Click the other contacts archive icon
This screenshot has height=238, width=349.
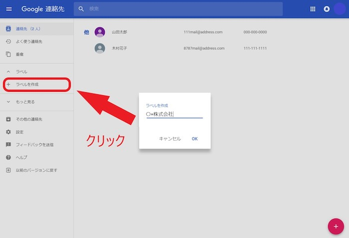8,119
